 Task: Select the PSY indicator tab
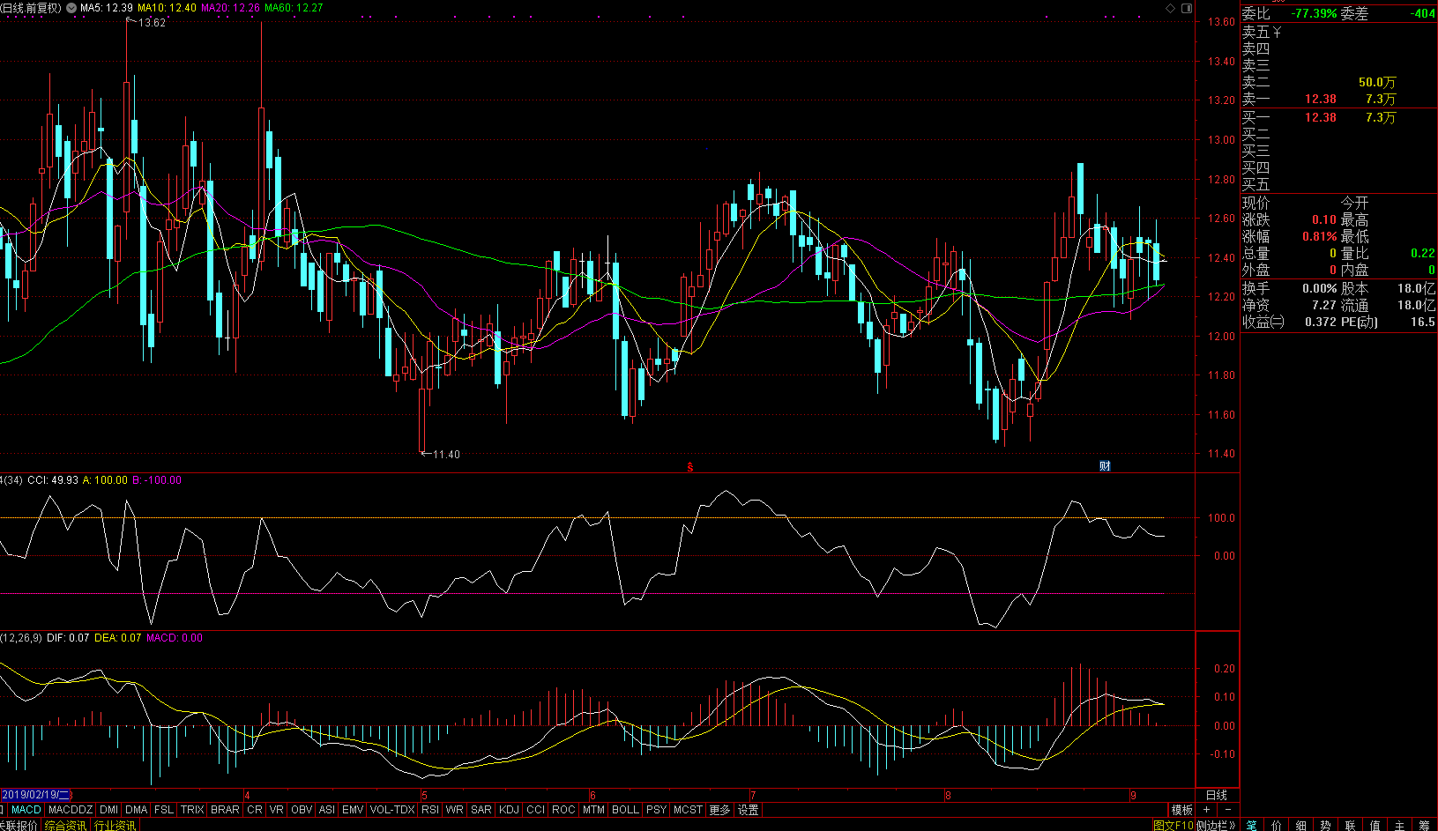pos(656,810)
